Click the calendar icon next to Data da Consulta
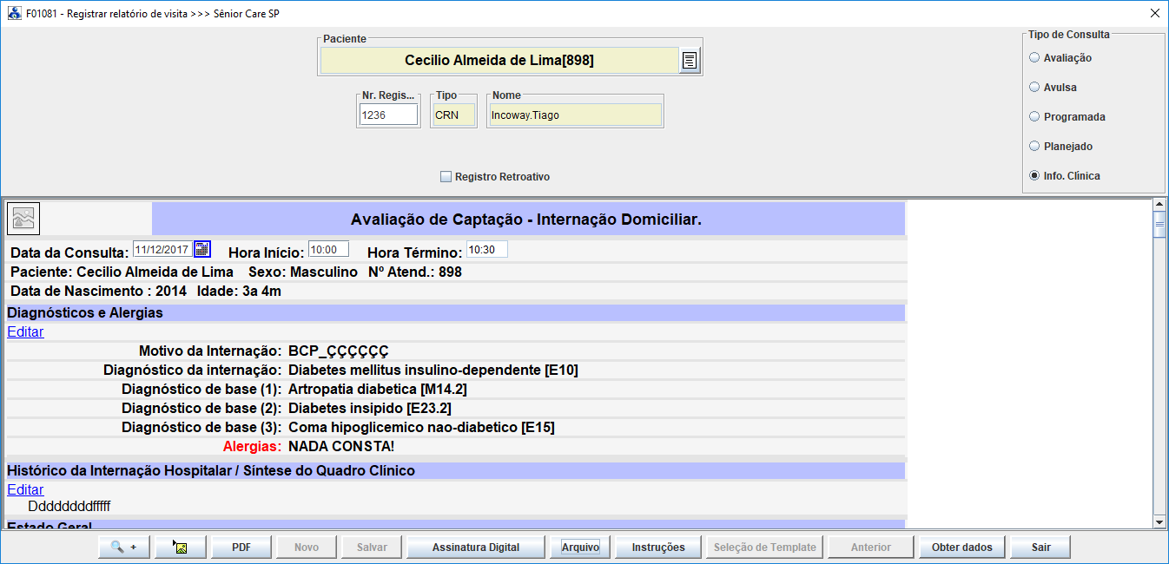 point(201,250)
